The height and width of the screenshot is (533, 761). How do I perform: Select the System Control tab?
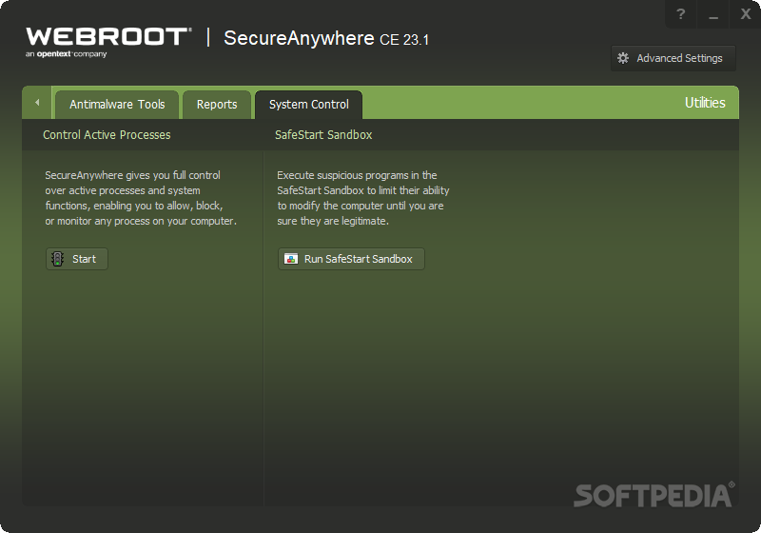(x=308, y=105)
